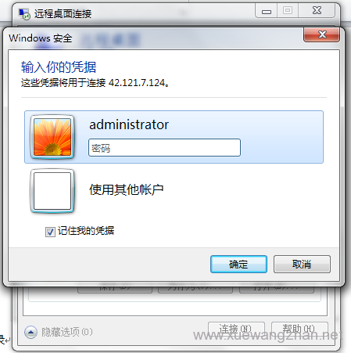Toggle the 记住我的凭据 checkbox
Screen dimensions: 351x353
click(x=50, y=232)
